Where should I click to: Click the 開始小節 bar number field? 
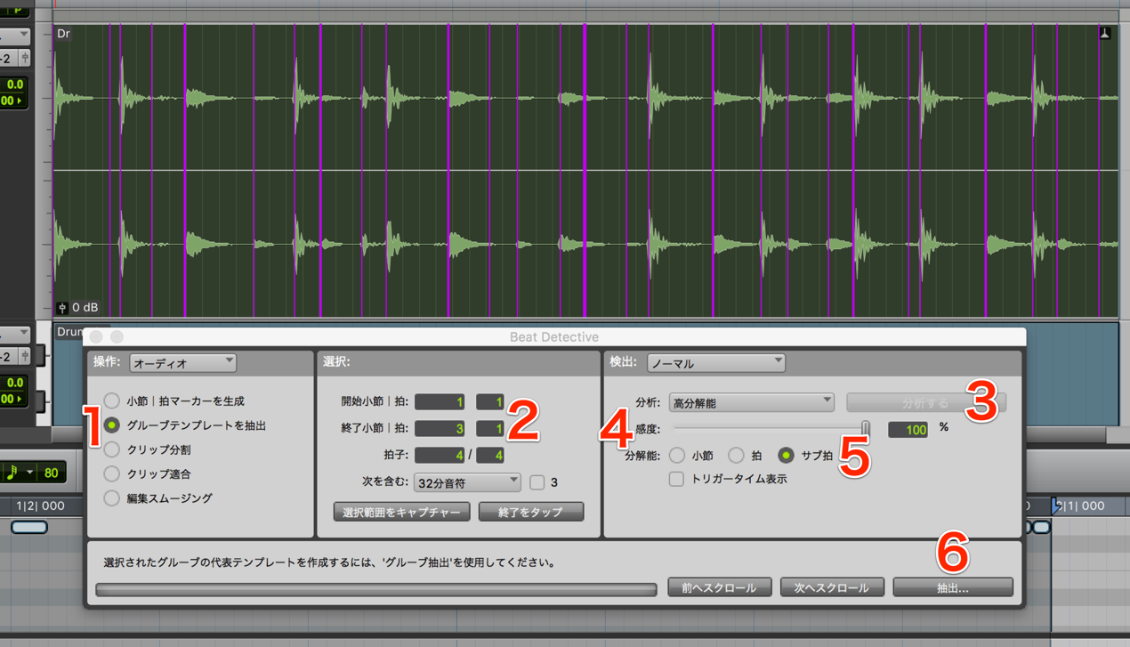click(440, 402)
